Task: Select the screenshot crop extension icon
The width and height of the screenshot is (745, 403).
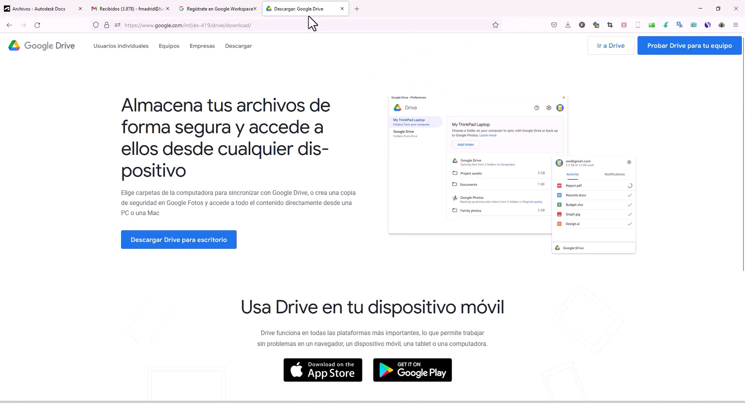Action: [610, 25]
